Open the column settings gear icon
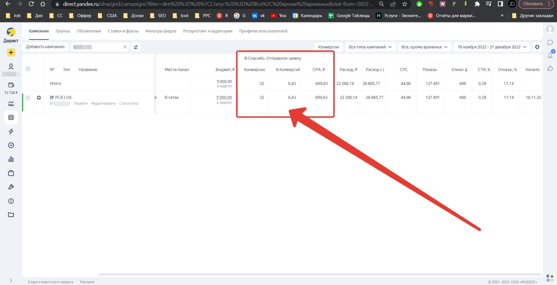This screenshot has height=285, width=557. [x=537, y=47]
